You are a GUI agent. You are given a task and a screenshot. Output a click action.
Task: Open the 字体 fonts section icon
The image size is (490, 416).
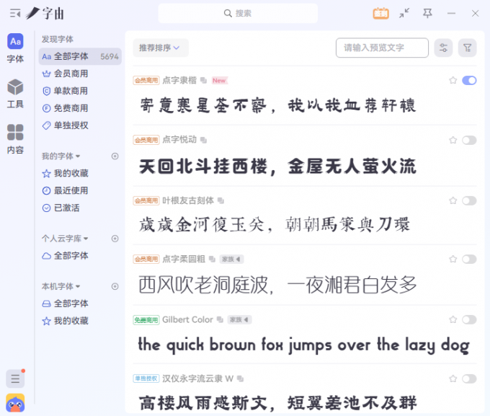(x=15, y=41)
